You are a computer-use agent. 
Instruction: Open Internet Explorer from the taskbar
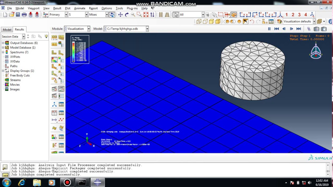(22, 183)
